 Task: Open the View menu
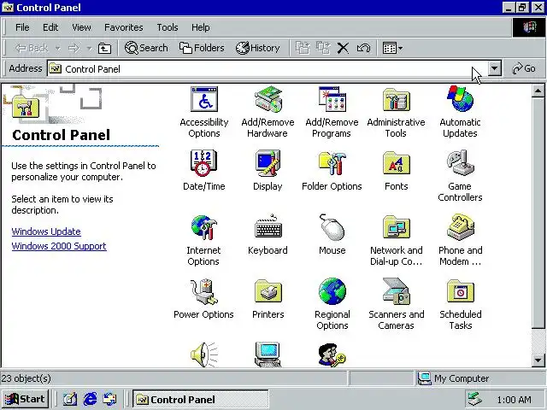pyautogui.click(x=82, y=27)
